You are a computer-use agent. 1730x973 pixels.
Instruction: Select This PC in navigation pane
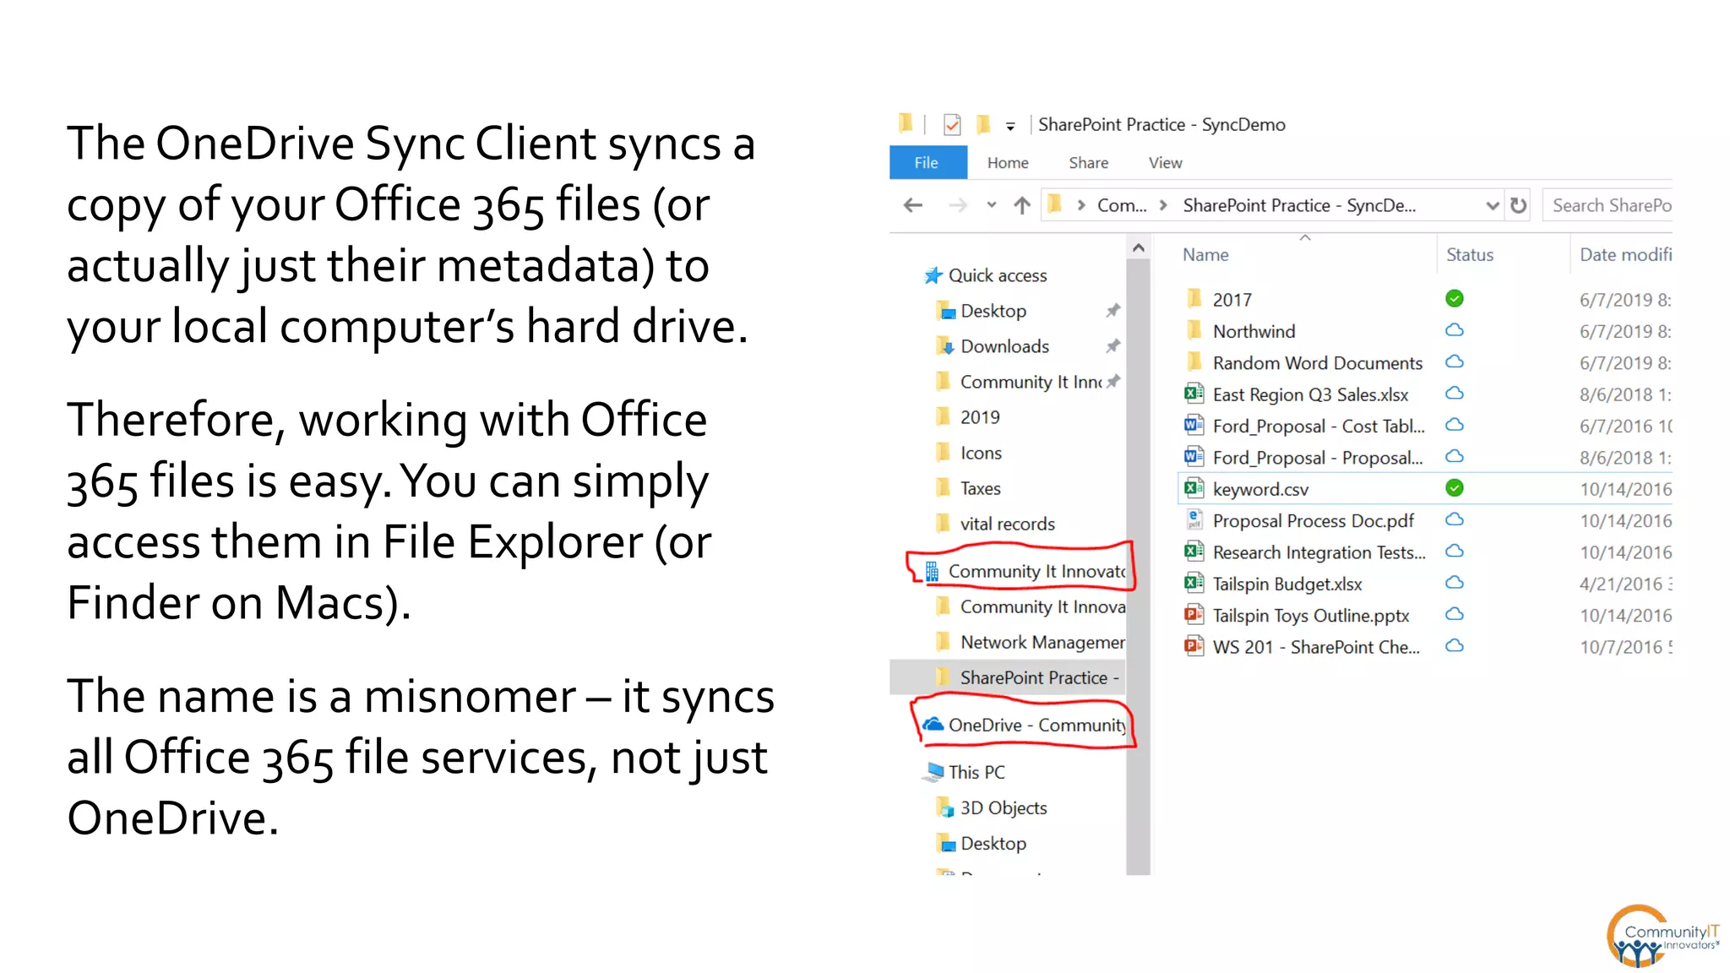pos(965,772)
